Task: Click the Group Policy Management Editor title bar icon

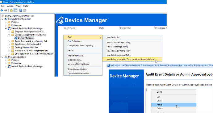Action: [1, 2]
